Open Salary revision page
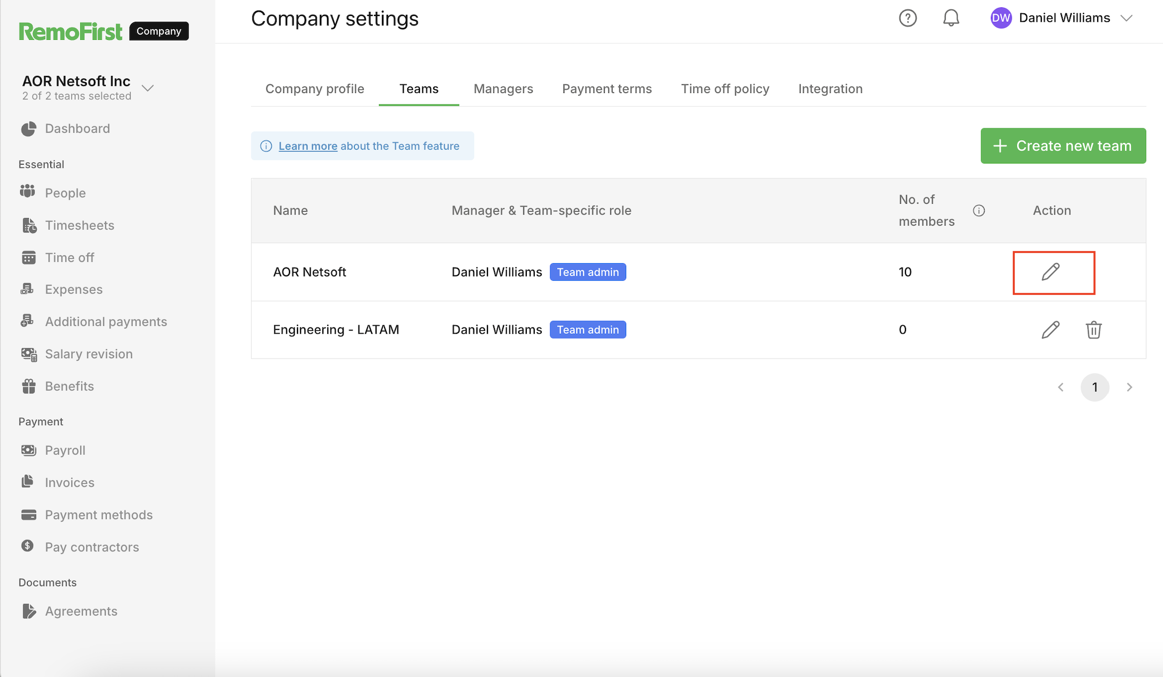The image size is (1163, 677). pyautogui.click(x=89, y=354)
